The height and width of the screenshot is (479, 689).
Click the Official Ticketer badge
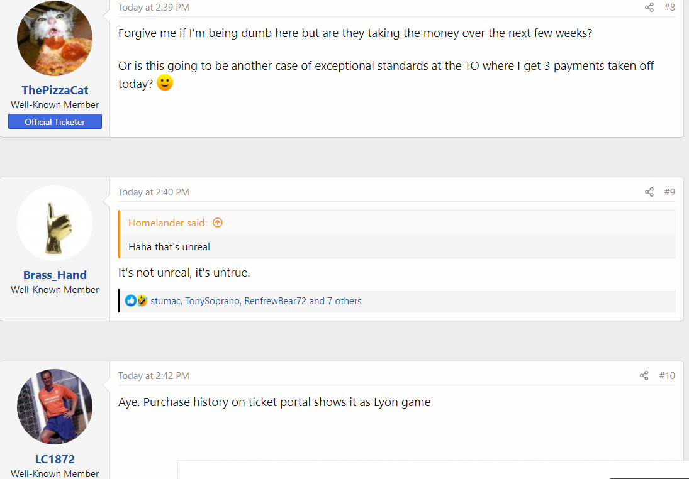click(x=55, y=121)
